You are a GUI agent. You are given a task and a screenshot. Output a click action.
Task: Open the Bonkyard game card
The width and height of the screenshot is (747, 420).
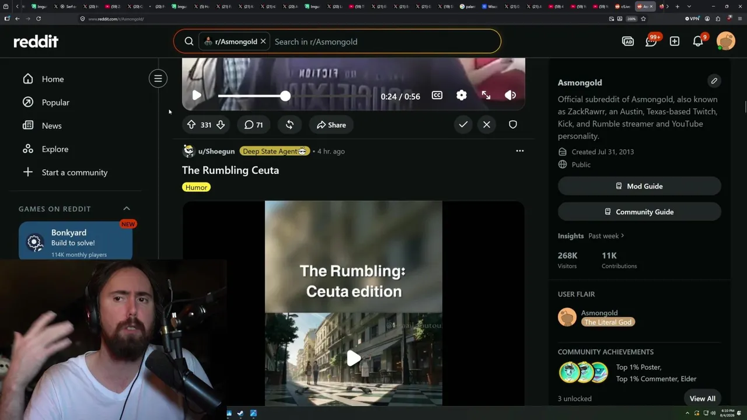(x=75, y=240)
